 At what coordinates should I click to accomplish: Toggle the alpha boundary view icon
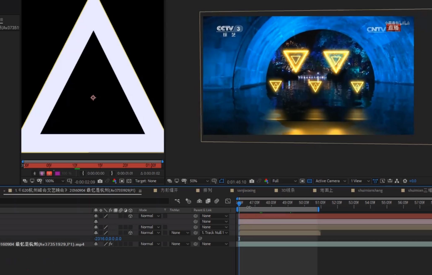point(42,173)
